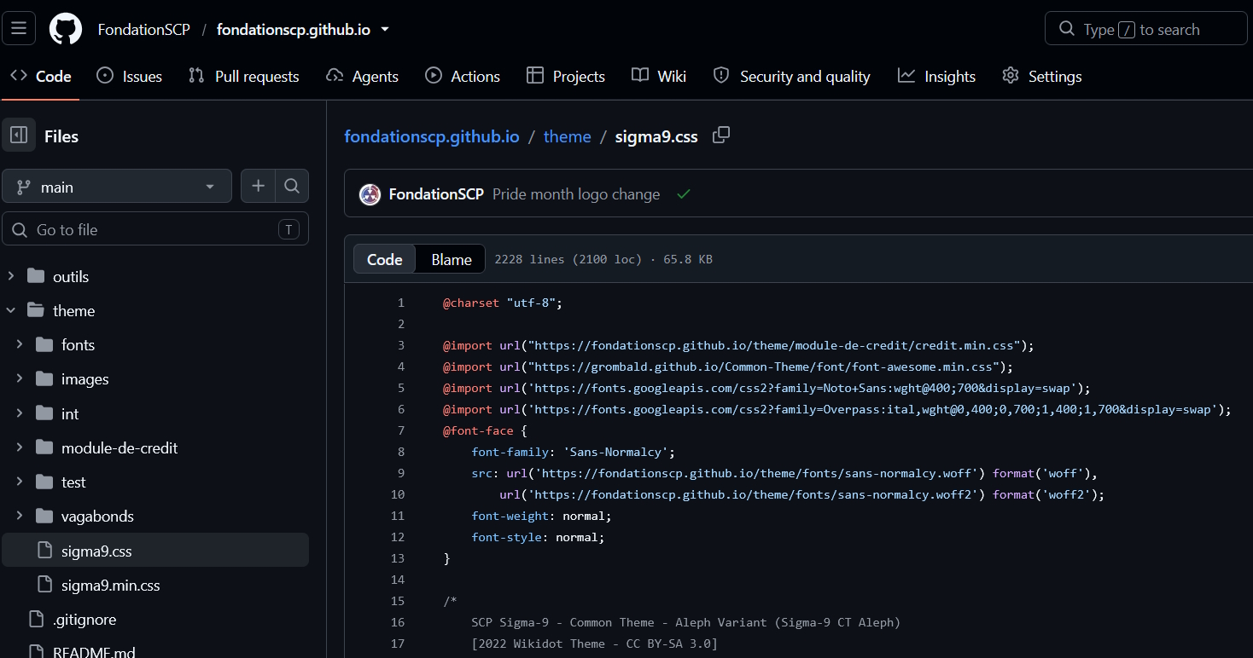View the green commit status checkmark

pyautogui.click(x=683, y=194)
